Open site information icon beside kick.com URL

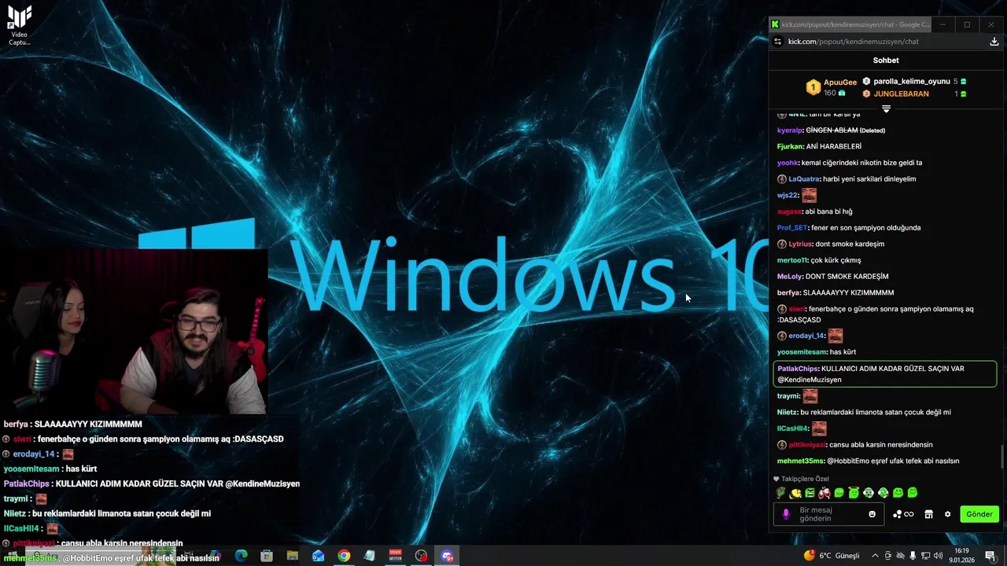click(x=778, y=42)
